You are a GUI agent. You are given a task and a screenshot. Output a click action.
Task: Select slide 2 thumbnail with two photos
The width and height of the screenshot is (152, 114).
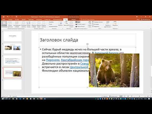13,48
